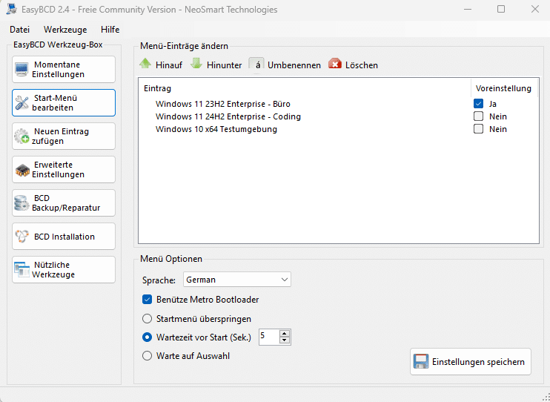
Task: Select Windows 10 x64 Testumgebung entry
Action: pos(216,129)
